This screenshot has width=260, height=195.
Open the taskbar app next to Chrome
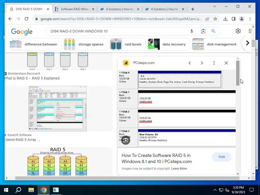(x=56, y=190)
